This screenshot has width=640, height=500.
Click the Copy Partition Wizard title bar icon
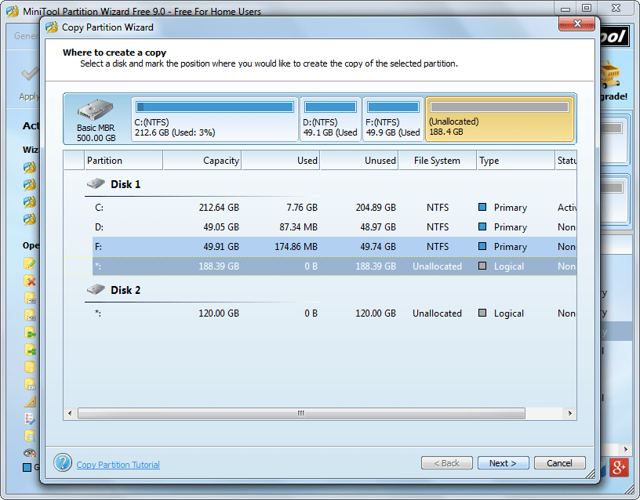coord(52,26)
